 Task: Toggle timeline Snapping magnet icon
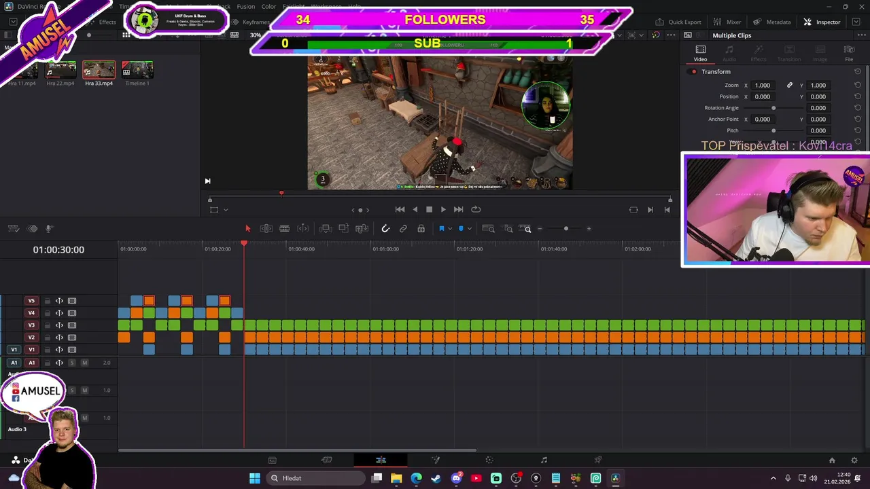[x=385, y=229]
